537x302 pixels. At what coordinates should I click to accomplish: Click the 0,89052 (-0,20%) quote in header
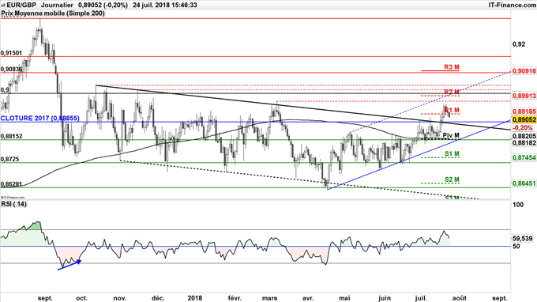click(103, 5)
